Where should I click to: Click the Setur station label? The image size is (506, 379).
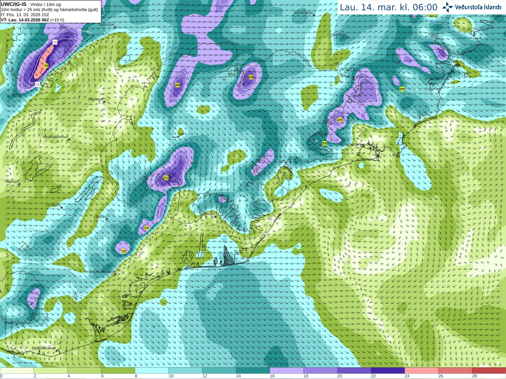(x=16, y=95)
